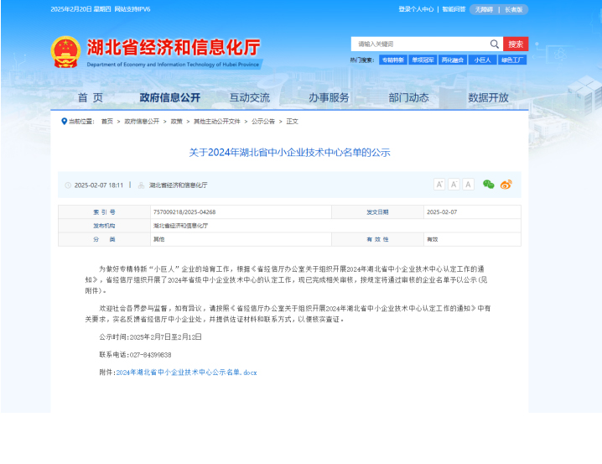Select the 专精特新 hot search tag

pyautogui.click(x=392, y=60)
